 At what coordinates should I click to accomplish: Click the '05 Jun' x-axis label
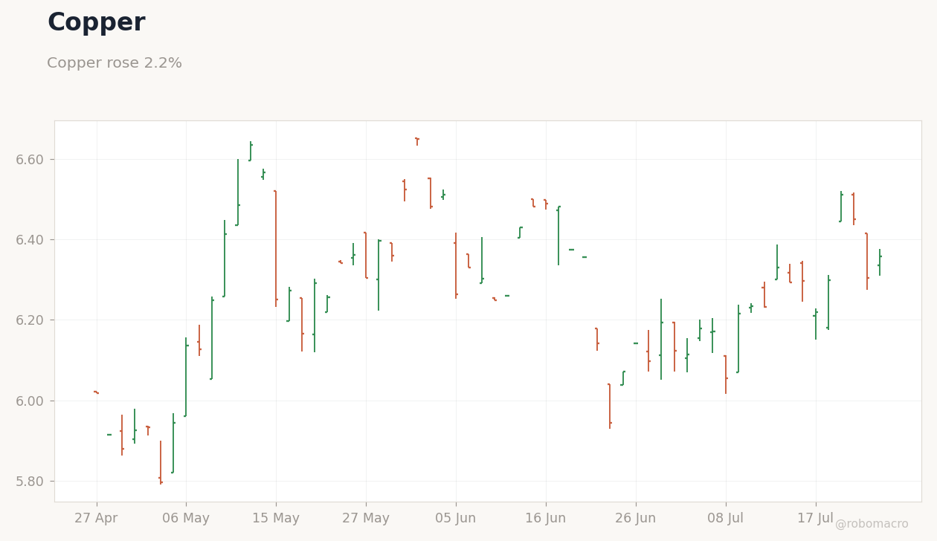[x=456, y=518]
